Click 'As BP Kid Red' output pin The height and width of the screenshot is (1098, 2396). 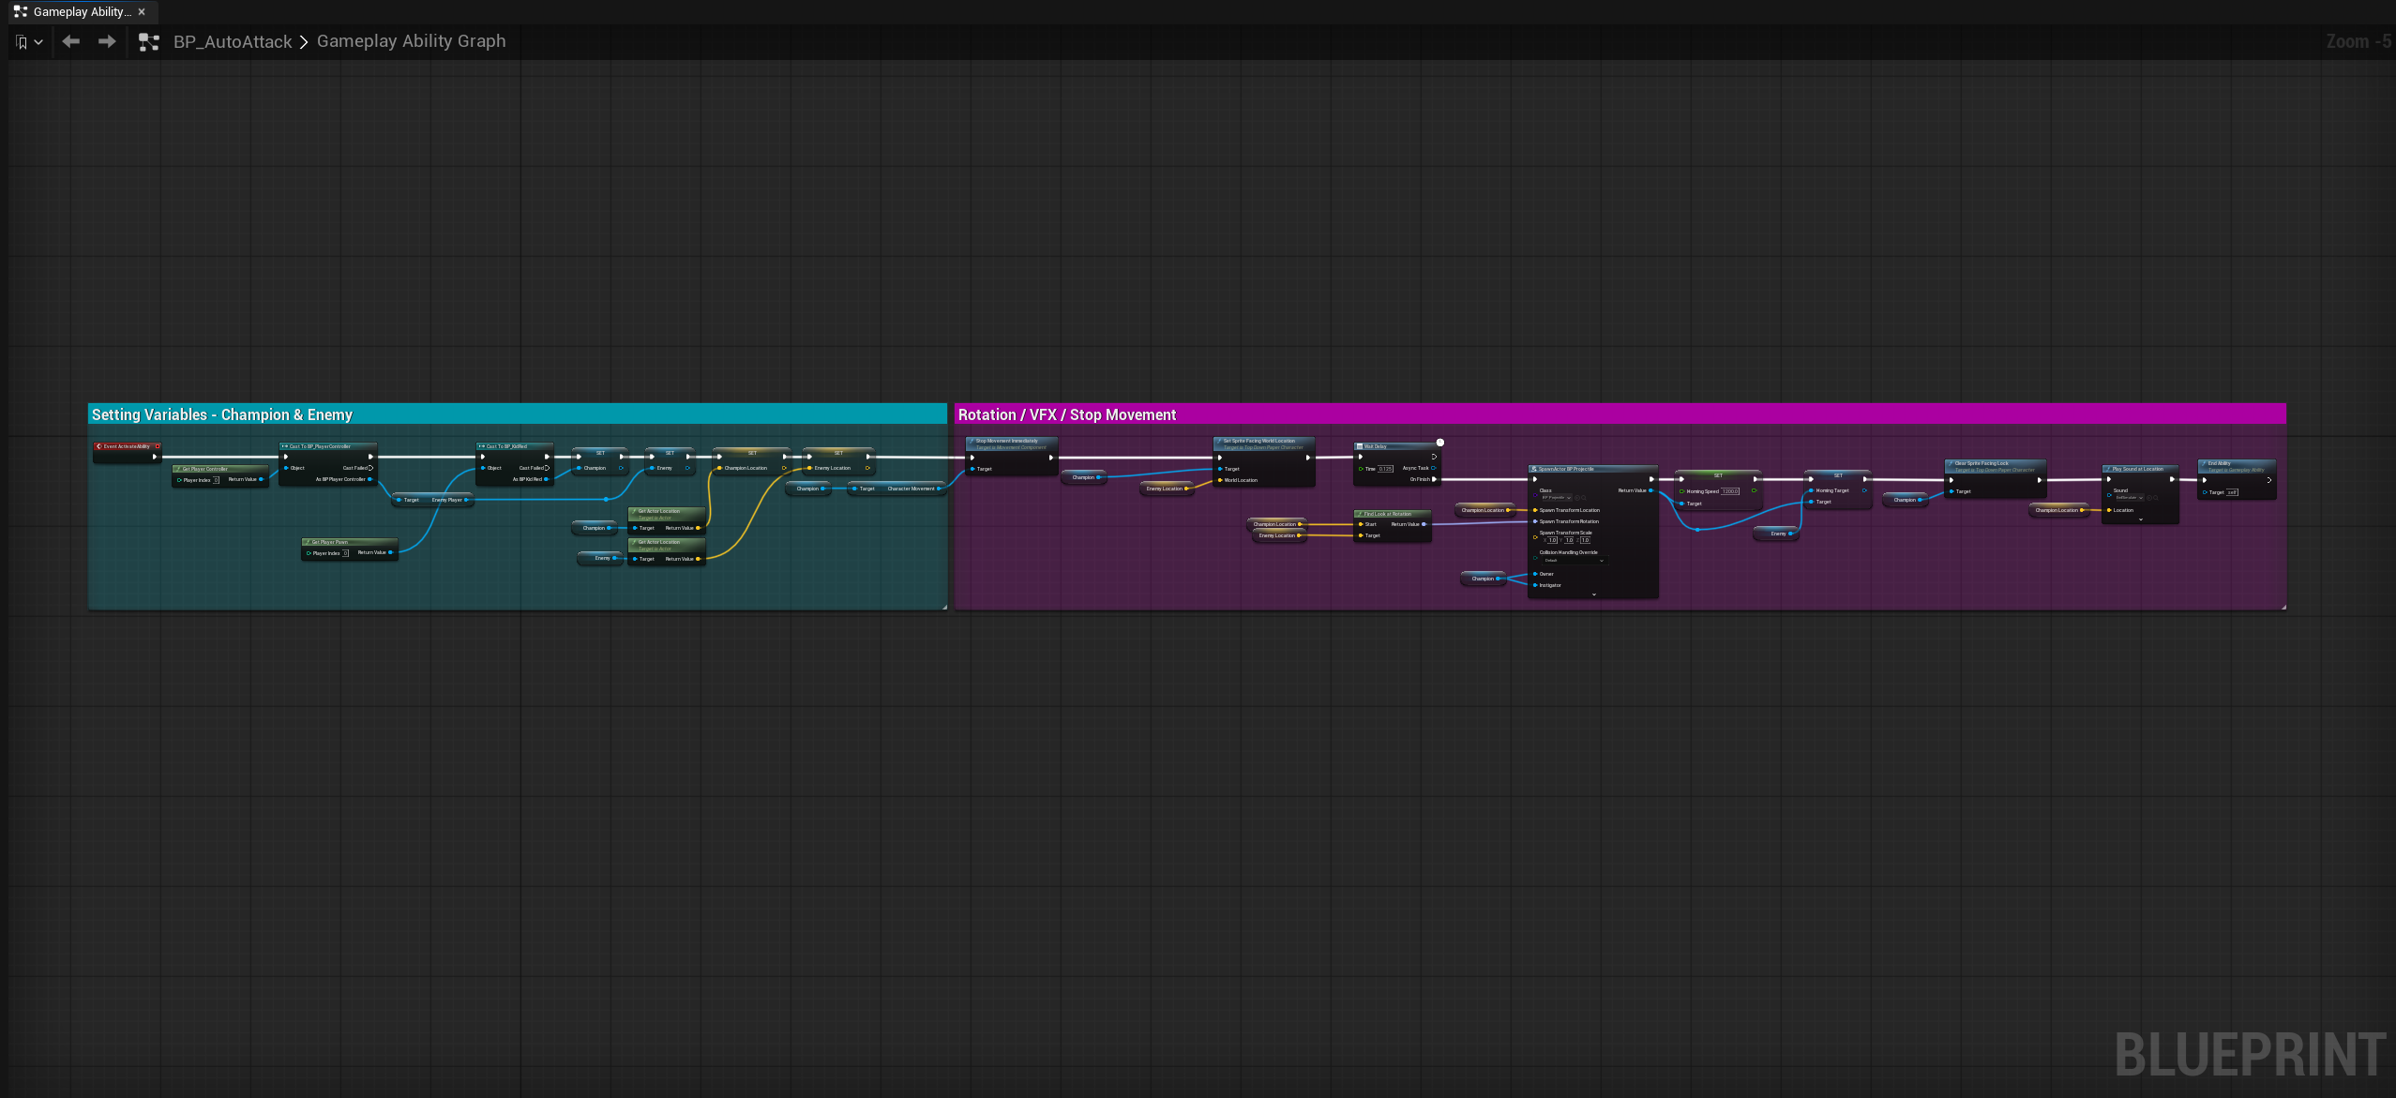[x=546, y=479]
